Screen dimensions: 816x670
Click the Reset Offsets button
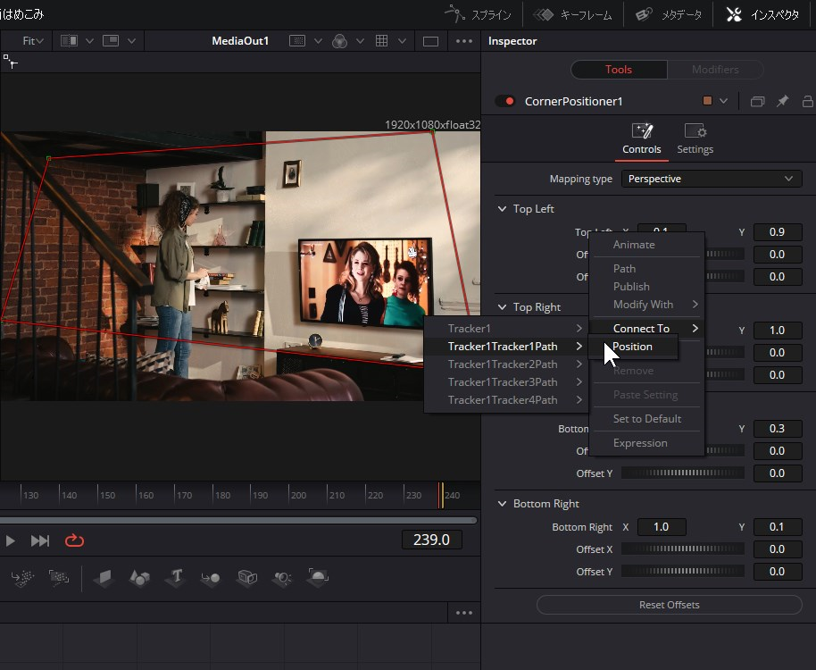point(669,605)
